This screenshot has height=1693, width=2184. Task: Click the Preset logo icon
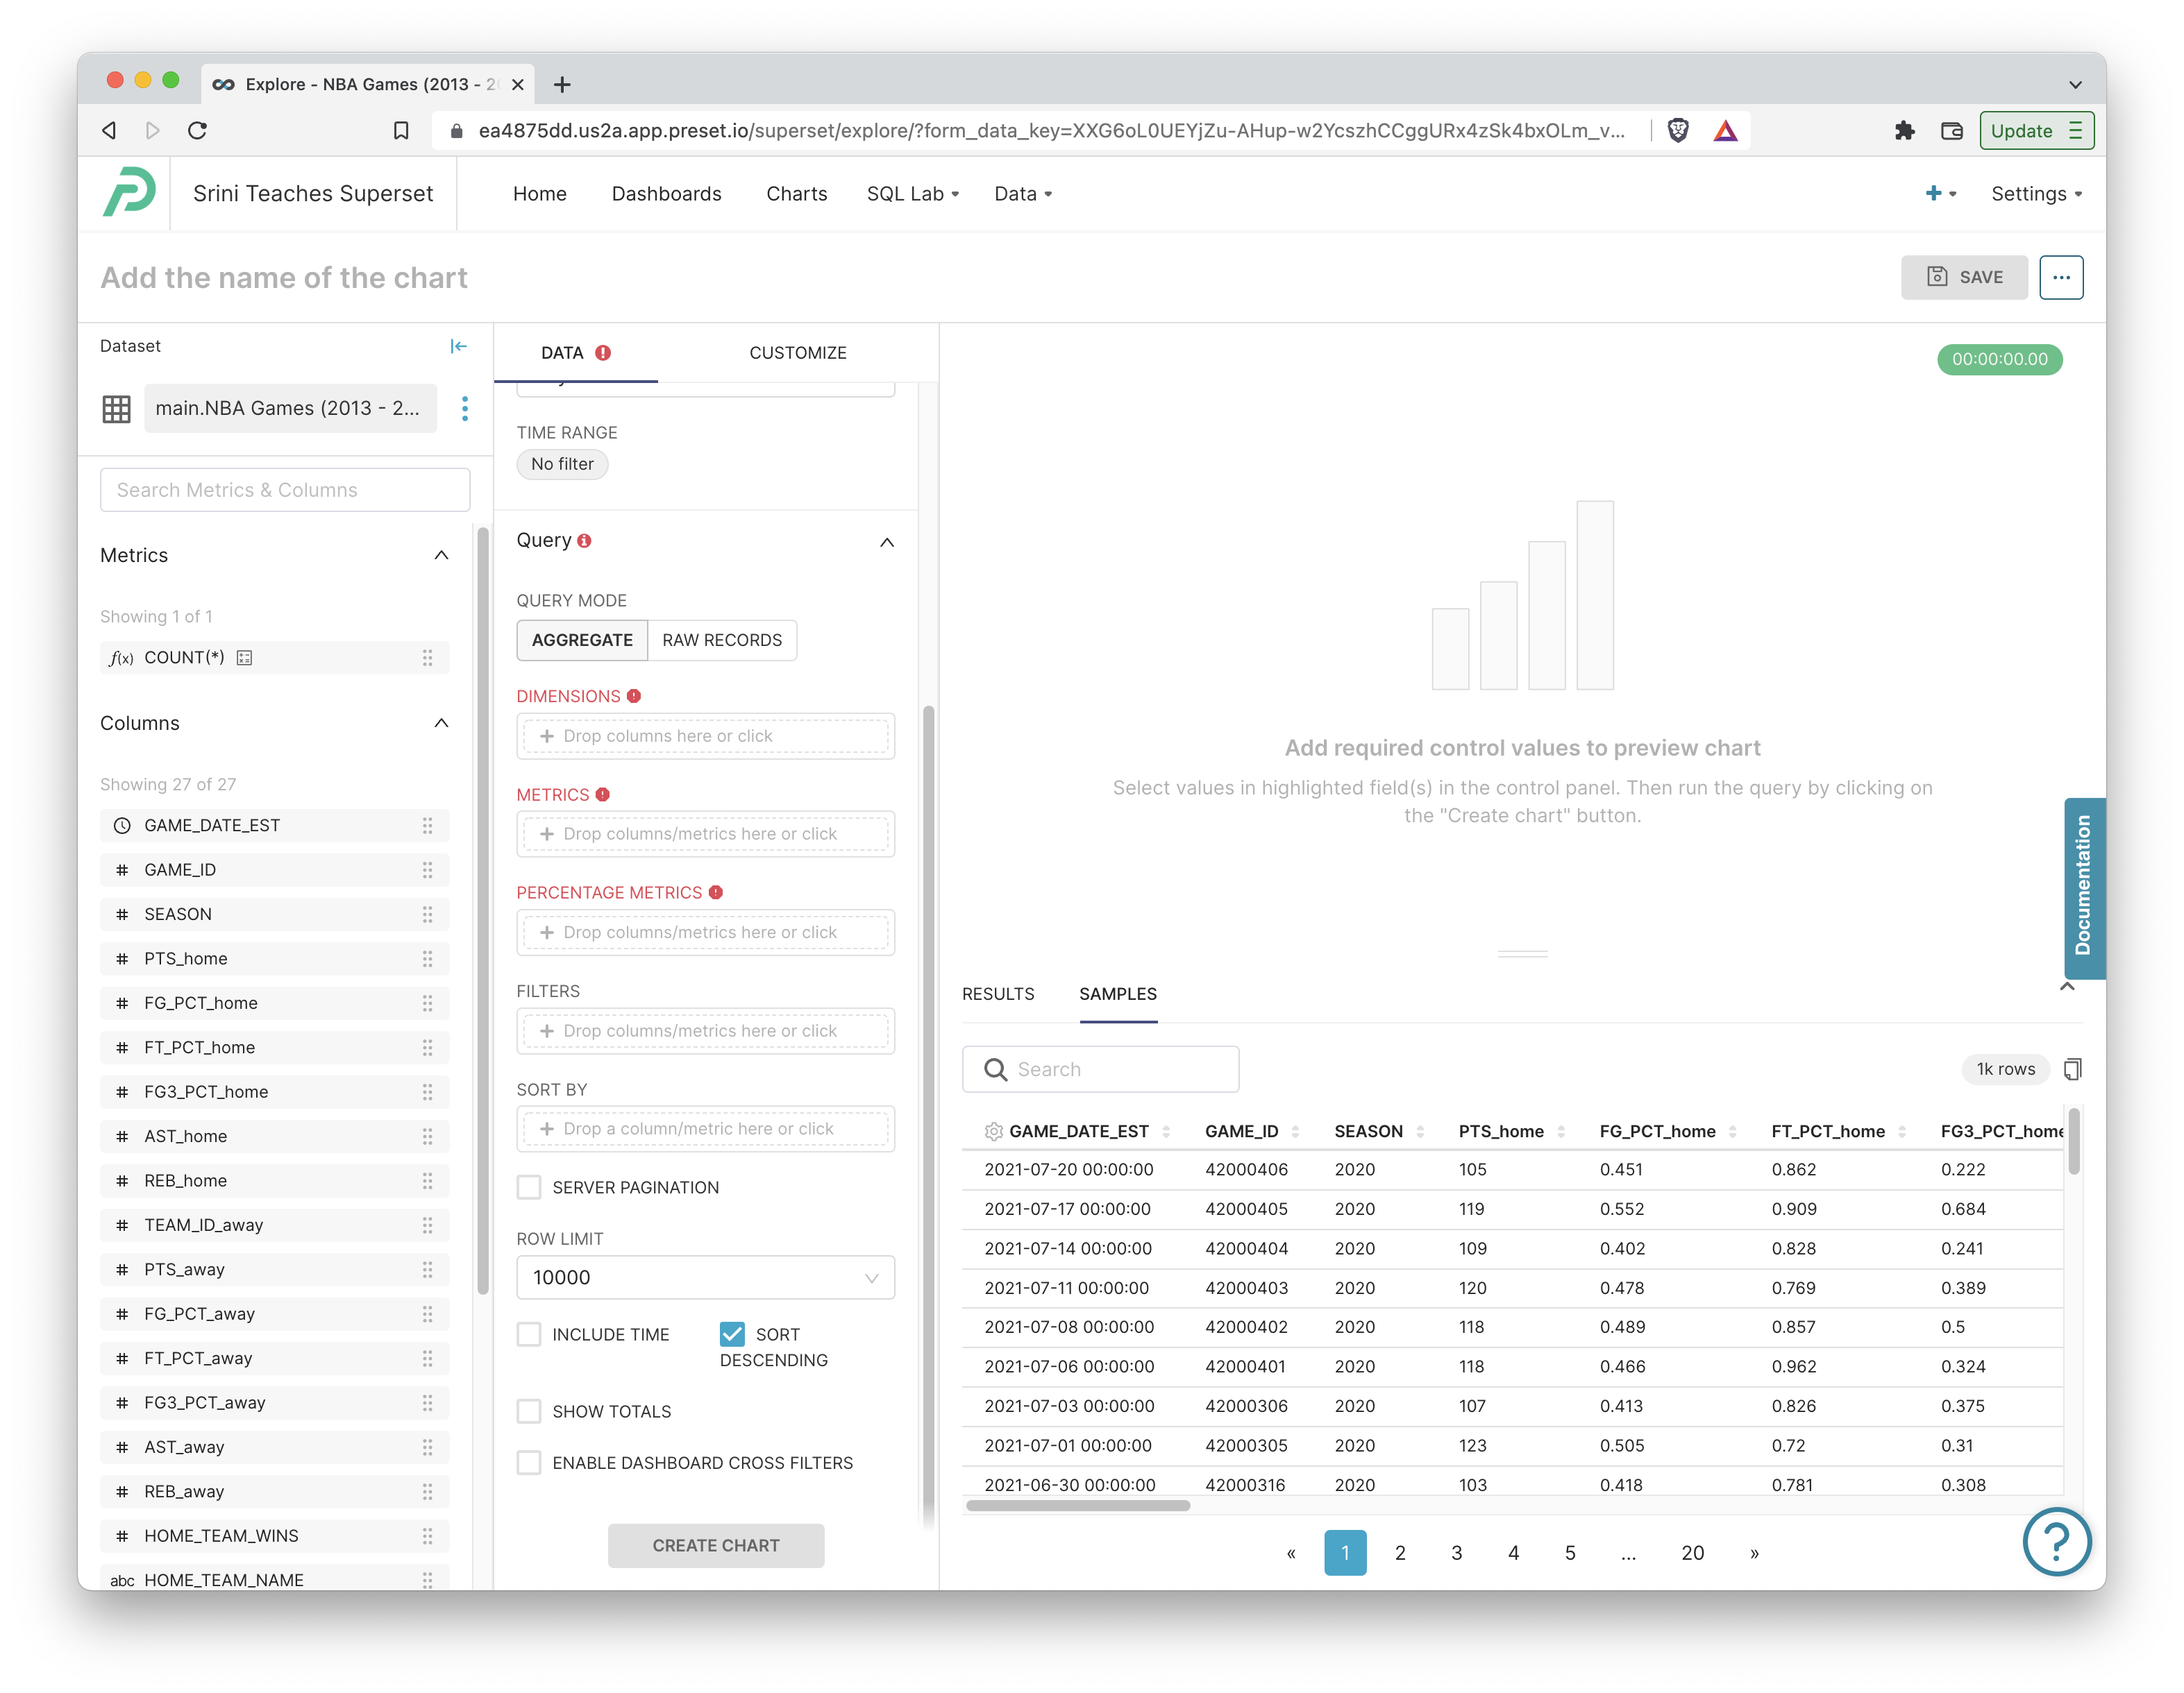pyautogui.click(x=129, y=193)
